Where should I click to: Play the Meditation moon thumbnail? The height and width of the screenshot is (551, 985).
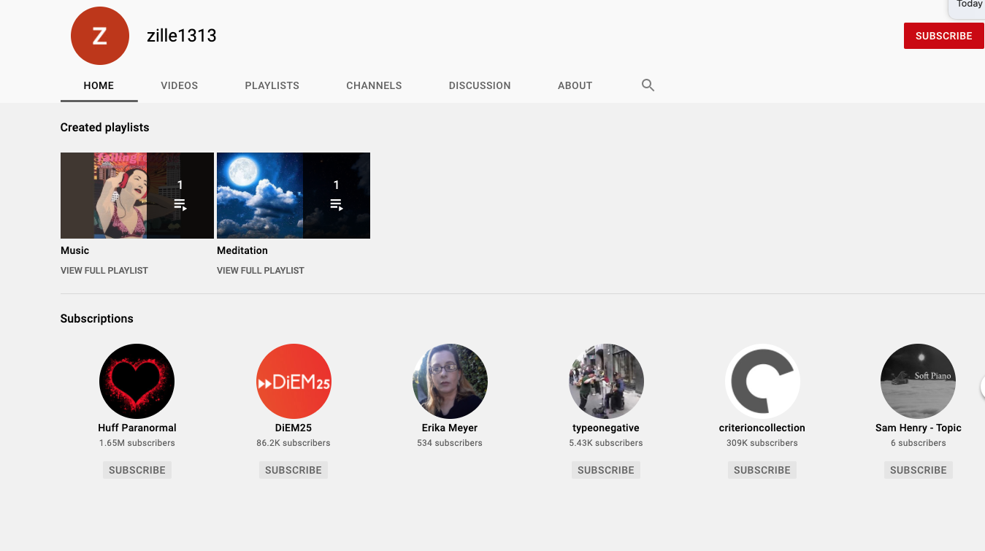pos(294,196)
